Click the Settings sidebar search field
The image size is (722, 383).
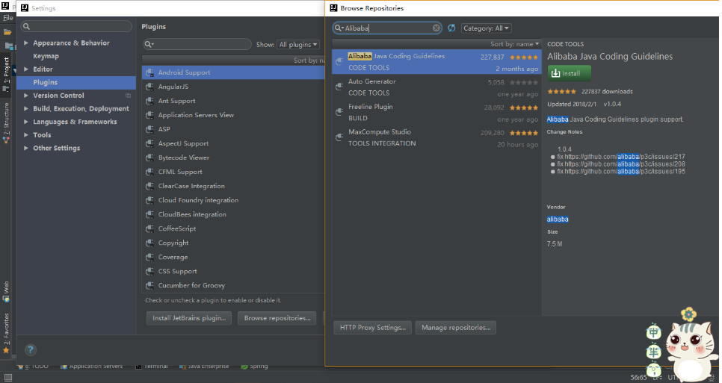(x=76, y=27)
